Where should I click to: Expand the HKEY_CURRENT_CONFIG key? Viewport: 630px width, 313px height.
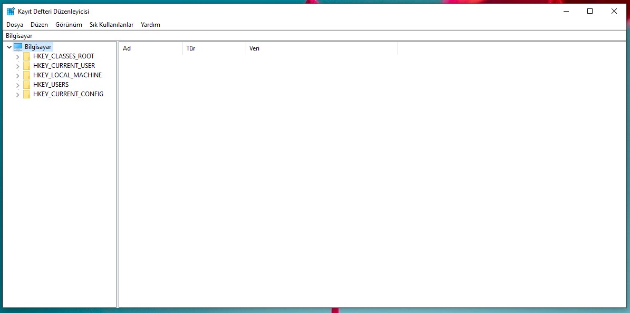coord(18,94)
